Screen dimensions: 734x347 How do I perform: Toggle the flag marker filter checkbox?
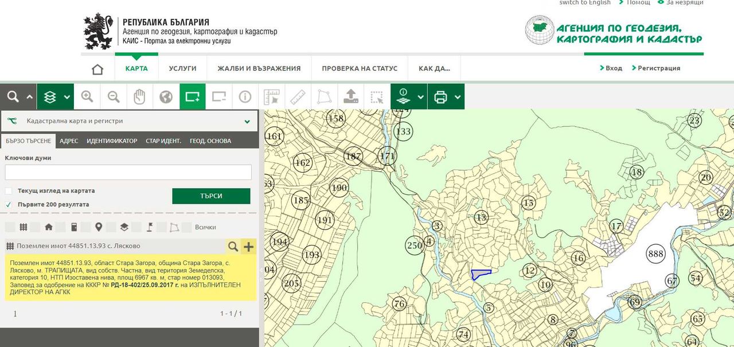tap(135, 227)
